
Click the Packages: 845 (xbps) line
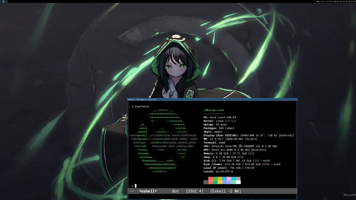tap(219, 128)
